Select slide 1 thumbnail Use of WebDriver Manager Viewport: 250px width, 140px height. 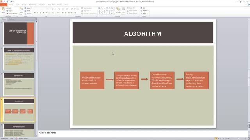(x=19, y=33)
